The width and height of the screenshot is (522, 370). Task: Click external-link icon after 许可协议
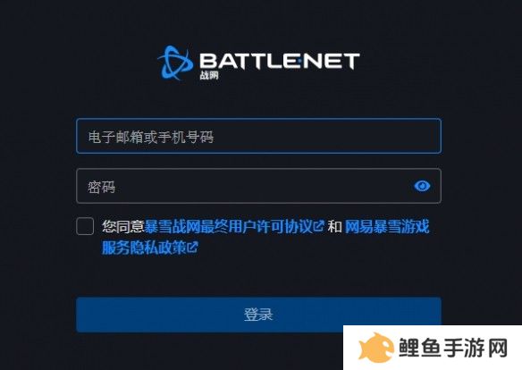coord(319,226)
